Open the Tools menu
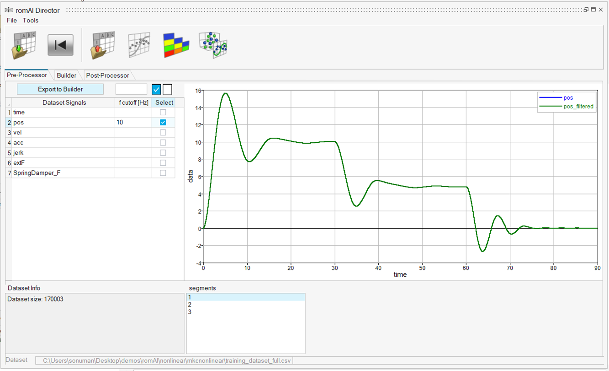 point(31,20)
